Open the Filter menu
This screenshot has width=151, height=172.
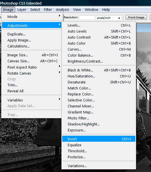(48, 10)
